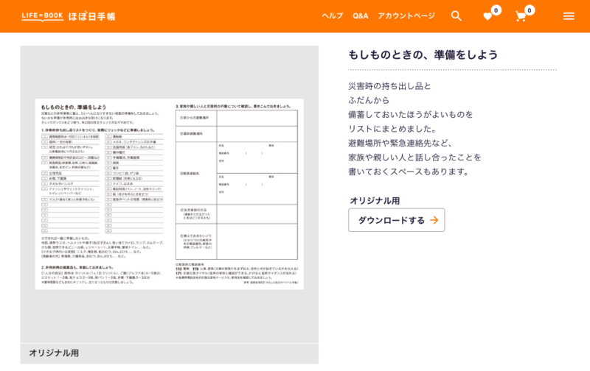Go to the Q&A page

click(x=360, y=16)
